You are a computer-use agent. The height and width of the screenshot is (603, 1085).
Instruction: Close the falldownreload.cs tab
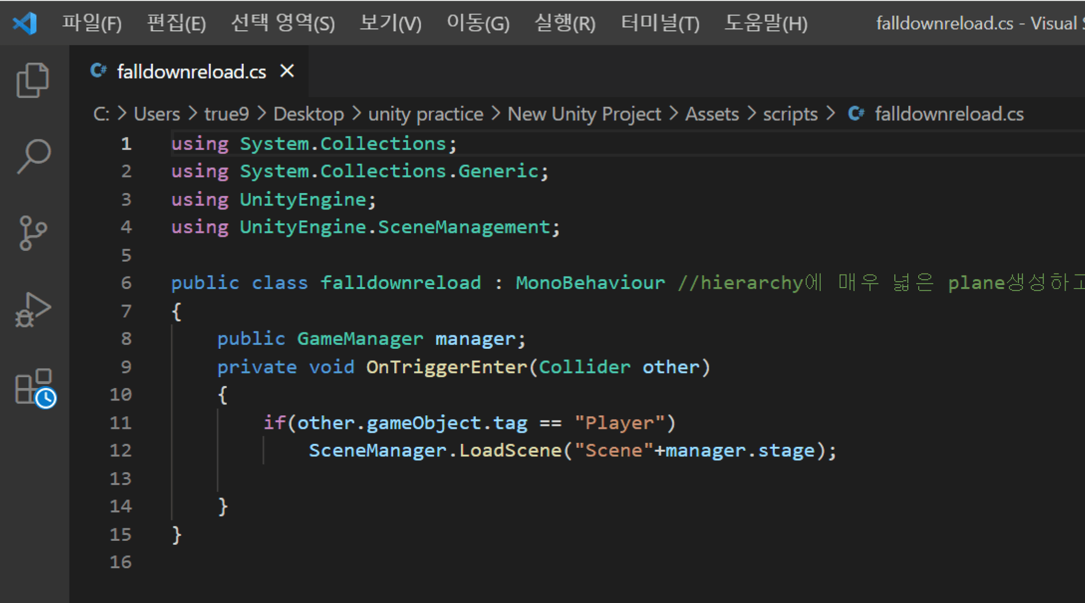(x=287, y=71)
